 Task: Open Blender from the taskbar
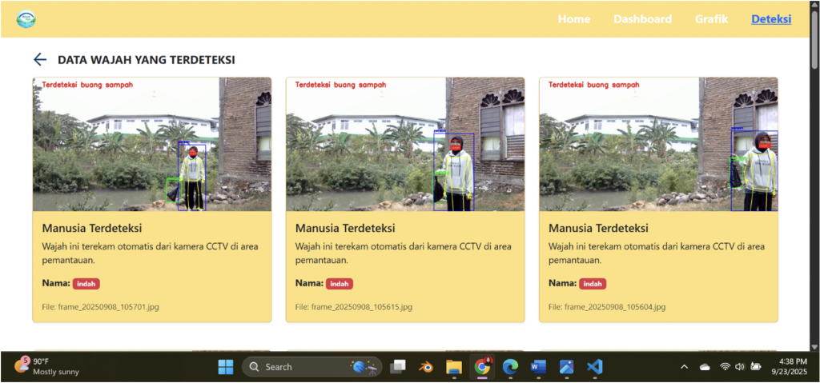coord(426,366)
